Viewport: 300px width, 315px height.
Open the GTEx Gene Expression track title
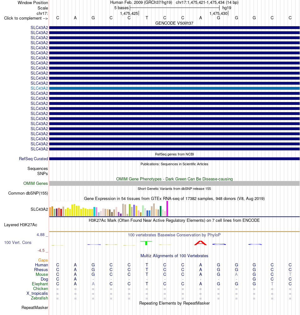[174, 199]
